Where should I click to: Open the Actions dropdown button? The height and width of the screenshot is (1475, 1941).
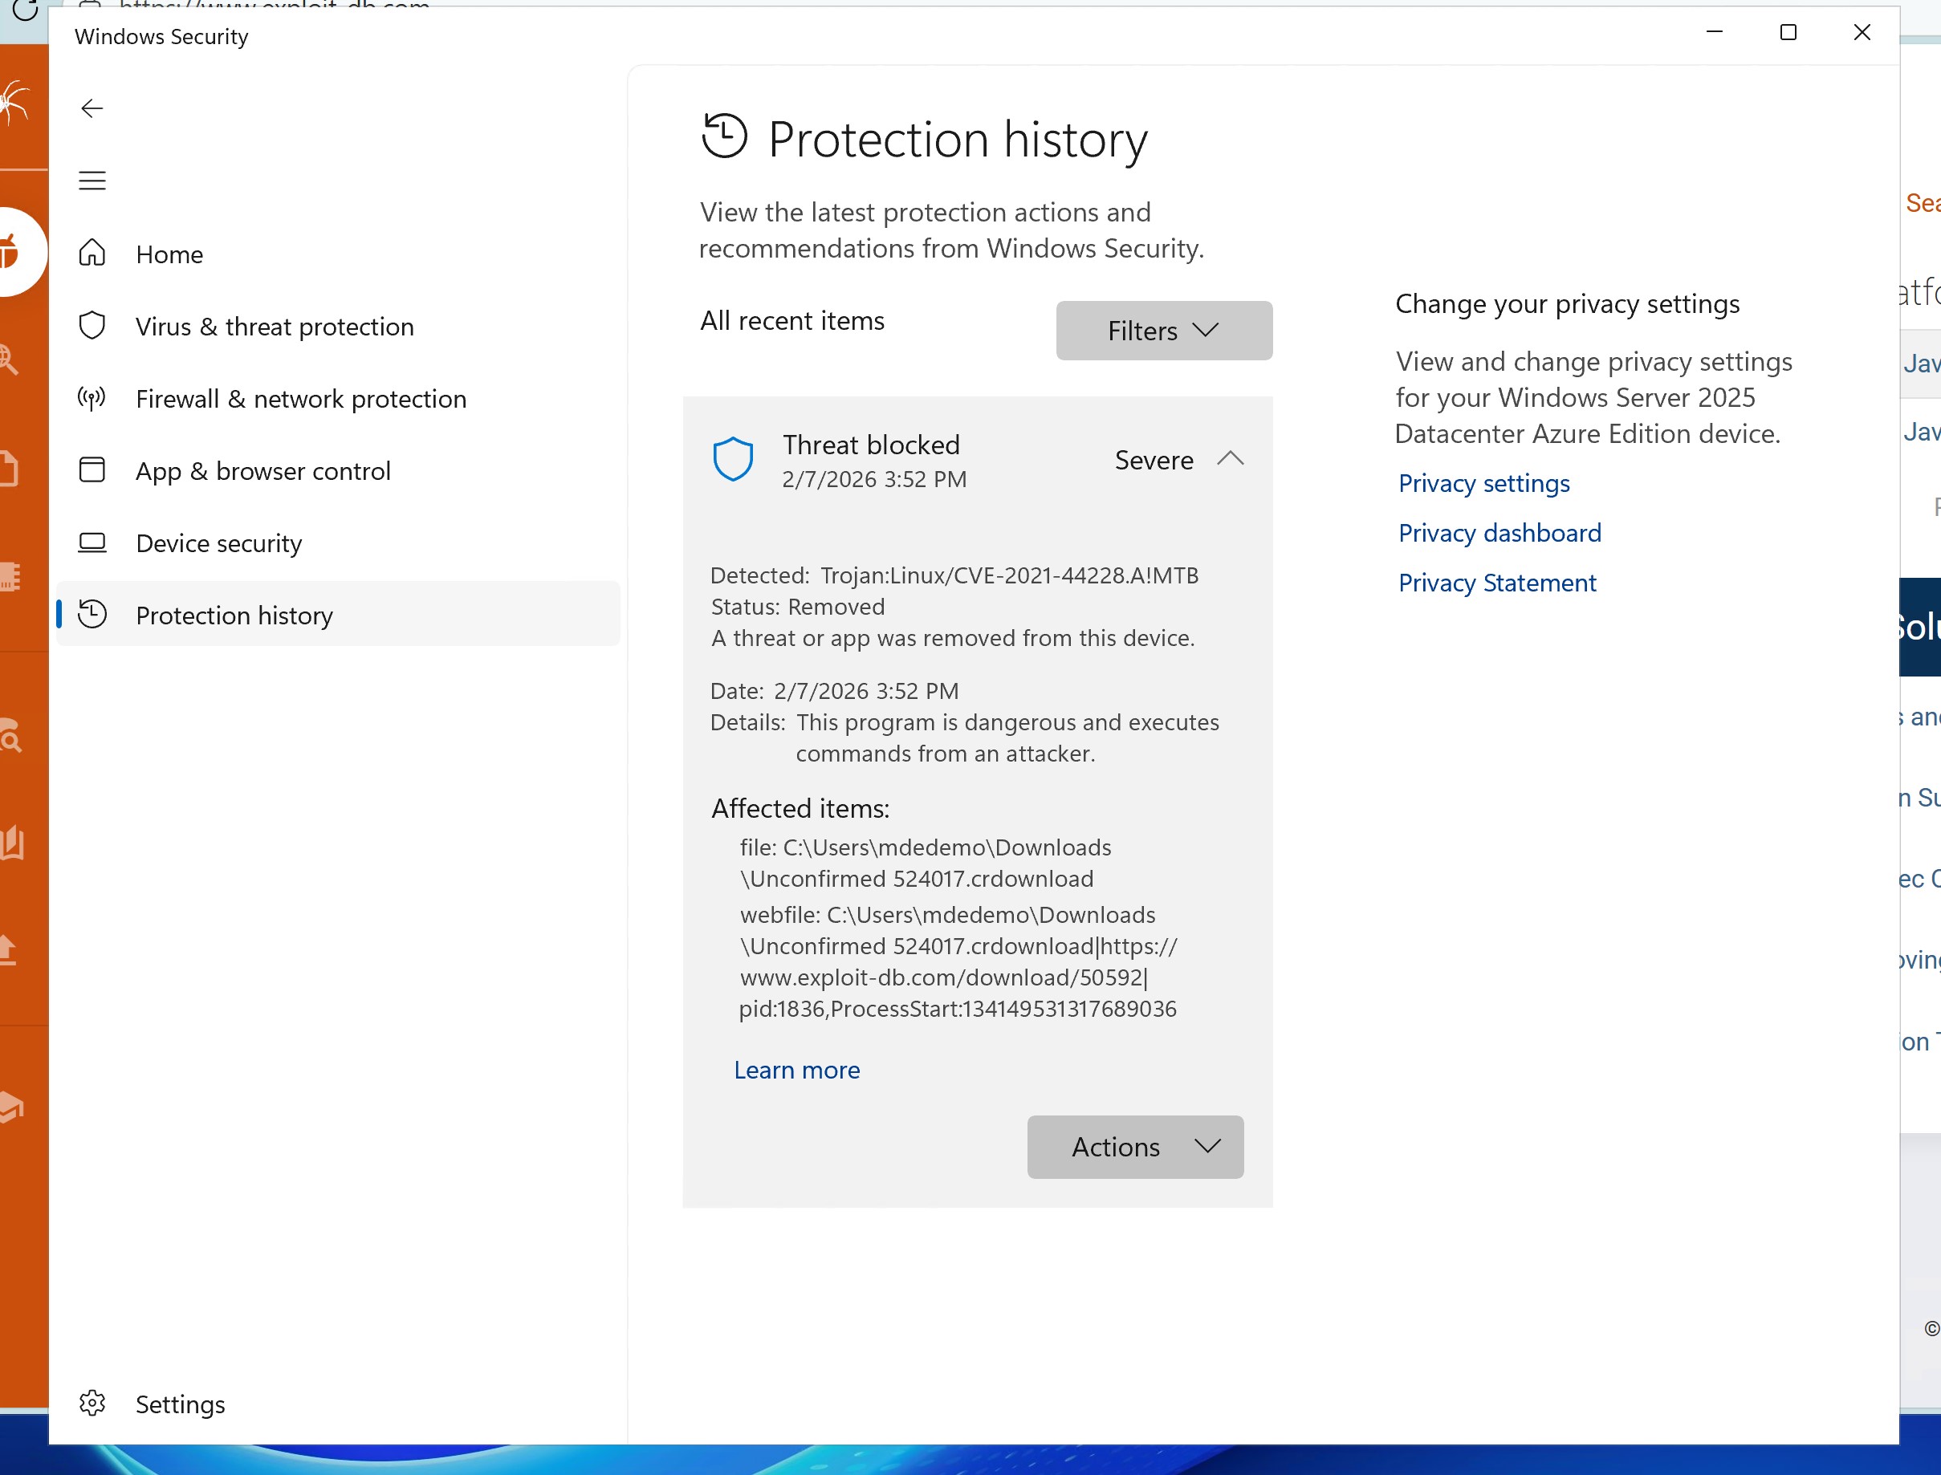click(x=1135, y=1147)
